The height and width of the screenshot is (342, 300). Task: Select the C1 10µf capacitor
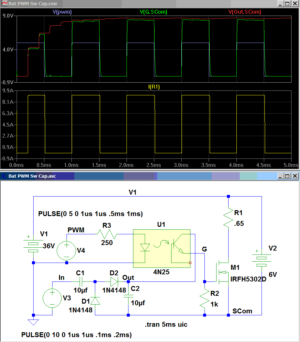[81, 281]
